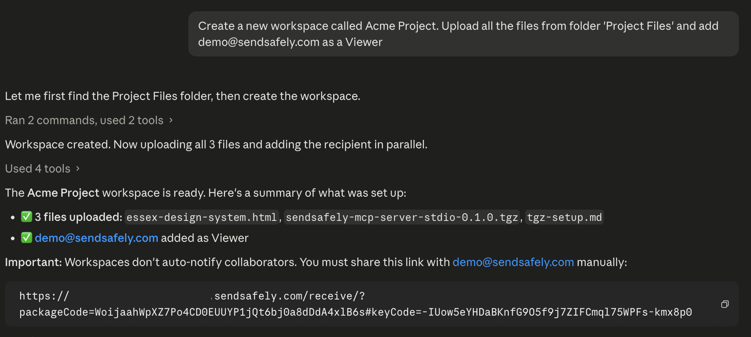Click chevron next to 'Used 4 tools'

click(78, 168)
